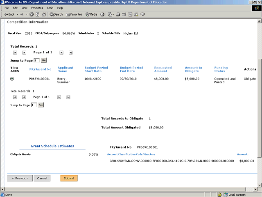Viewport: 262px width, 197px height.
Task: Click the Account Classification Code Structure label
Action: [131, 154]
